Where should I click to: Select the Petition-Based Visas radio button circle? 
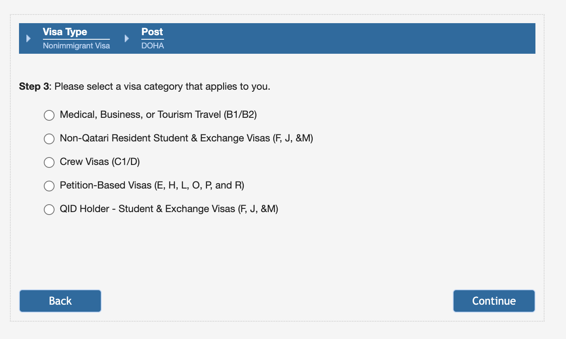(49, 186)
